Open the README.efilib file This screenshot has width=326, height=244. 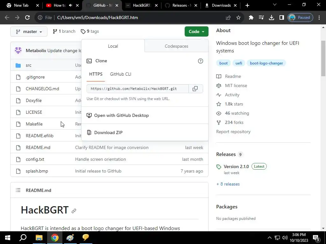click(x=39, y=136)
